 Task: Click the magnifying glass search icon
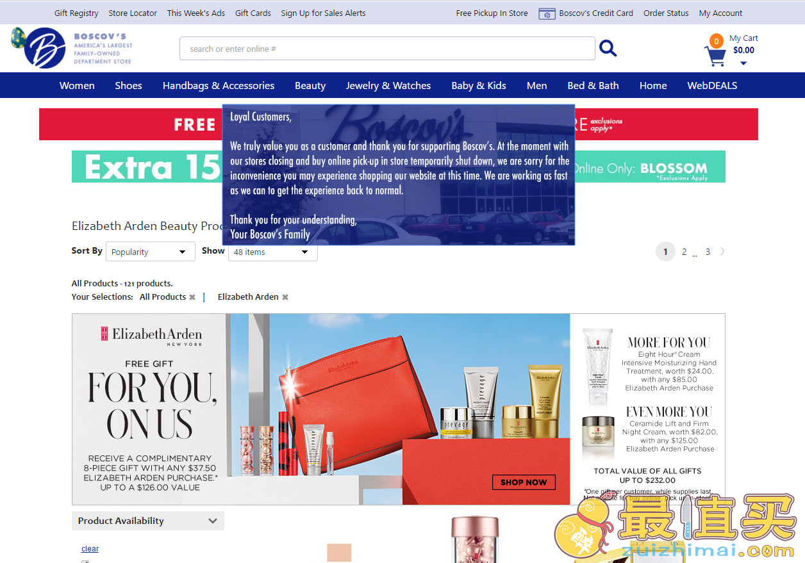pyautogui.click(x=608, y=48)
